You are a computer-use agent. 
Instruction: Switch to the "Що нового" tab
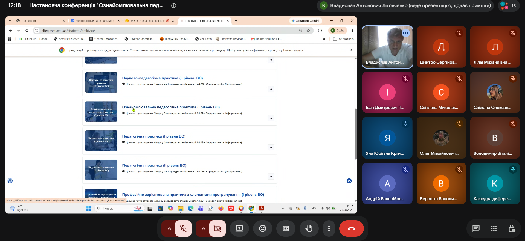pyautogui.click(x=40, y=21)
